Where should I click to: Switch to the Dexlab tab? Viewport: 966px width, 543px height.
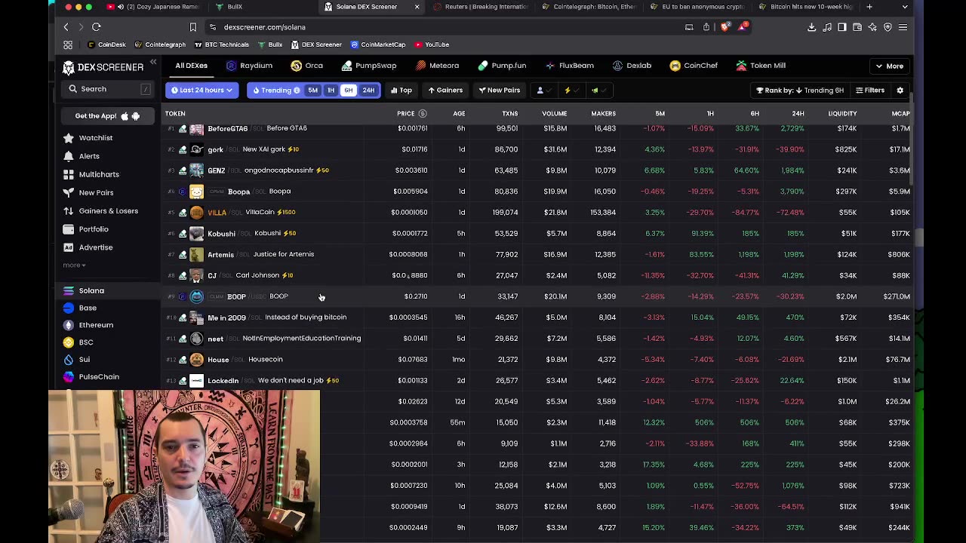(x=632, y=66)
